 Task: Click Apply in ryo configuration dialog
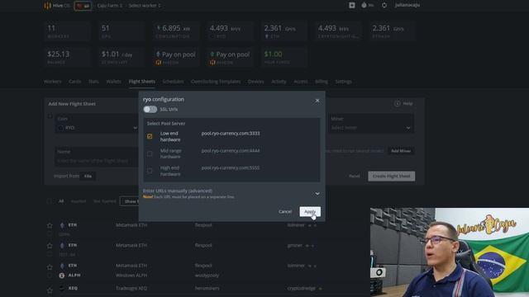[x=310, y=211]
